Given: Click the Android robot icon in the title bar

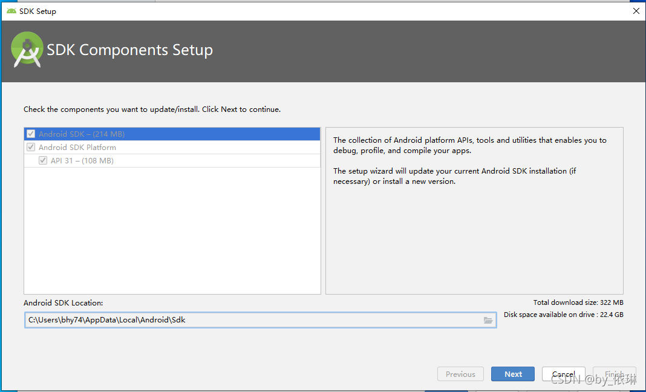Looking at the screenshot, I should coord(11,11).
